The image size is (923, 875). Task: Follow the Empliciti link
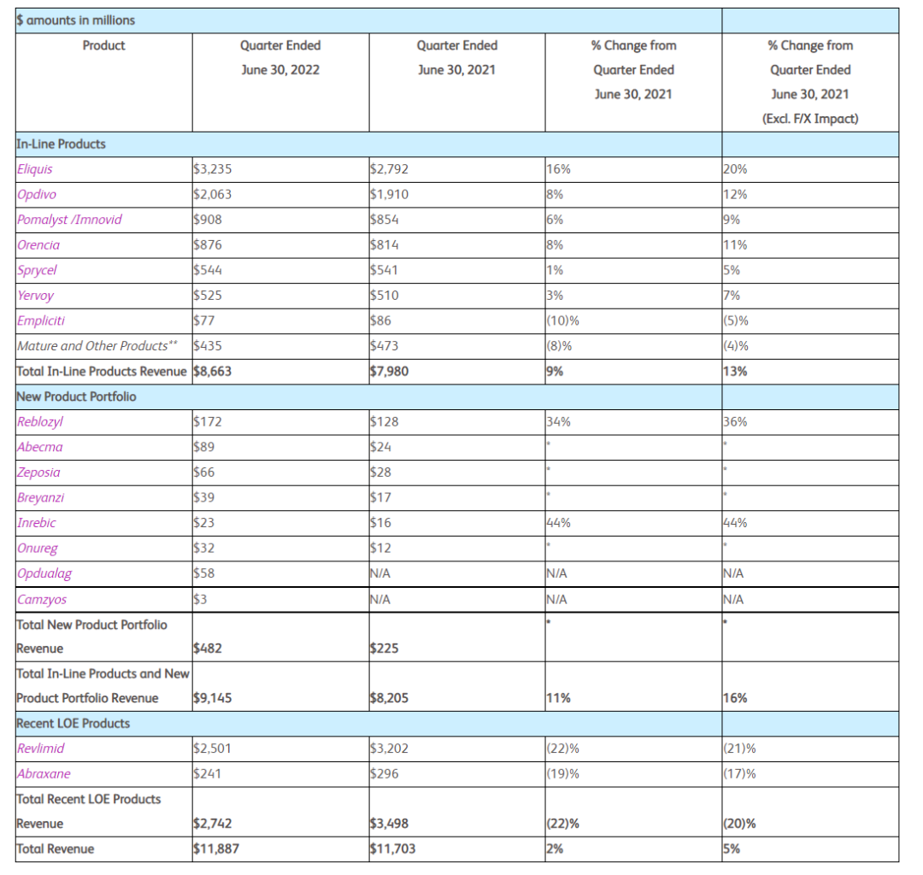41,321
